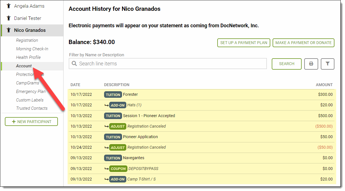345x191 pixels.
Task: Click the TUITION badge on Forester row
Action: [x=113, y=95]
